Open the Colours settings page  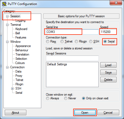pos(20,63)
